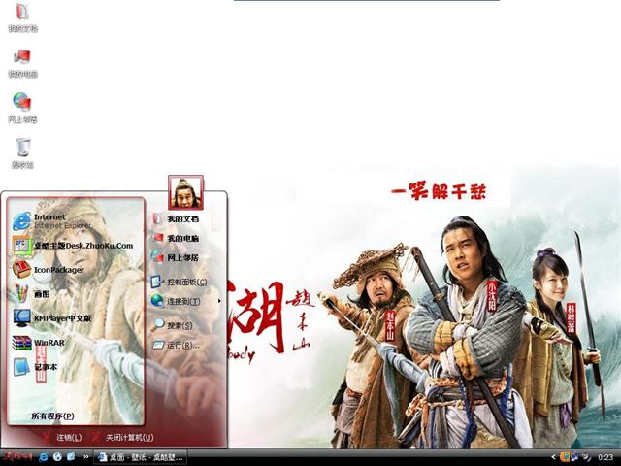Screen dimensions: 621x466
Task: Click the volume system tray icon
Action: click(586, 457)
